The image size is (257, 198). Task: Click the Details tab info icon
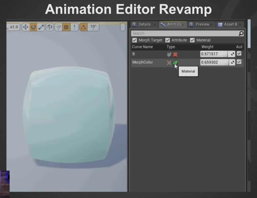135,25
